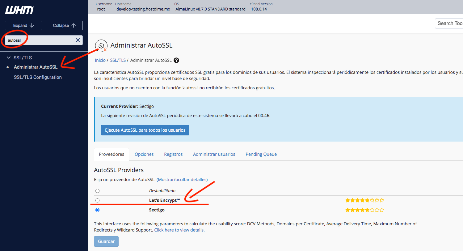Switch to the Opciones tab
The height and width of the screenshot is (251, 463).
(144, 154)
